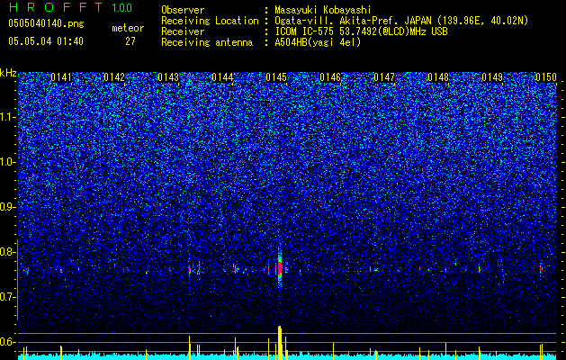566x360 pixels.
Task: Click the Observer label
Action: pyautogui.click(x=183, y=10)
